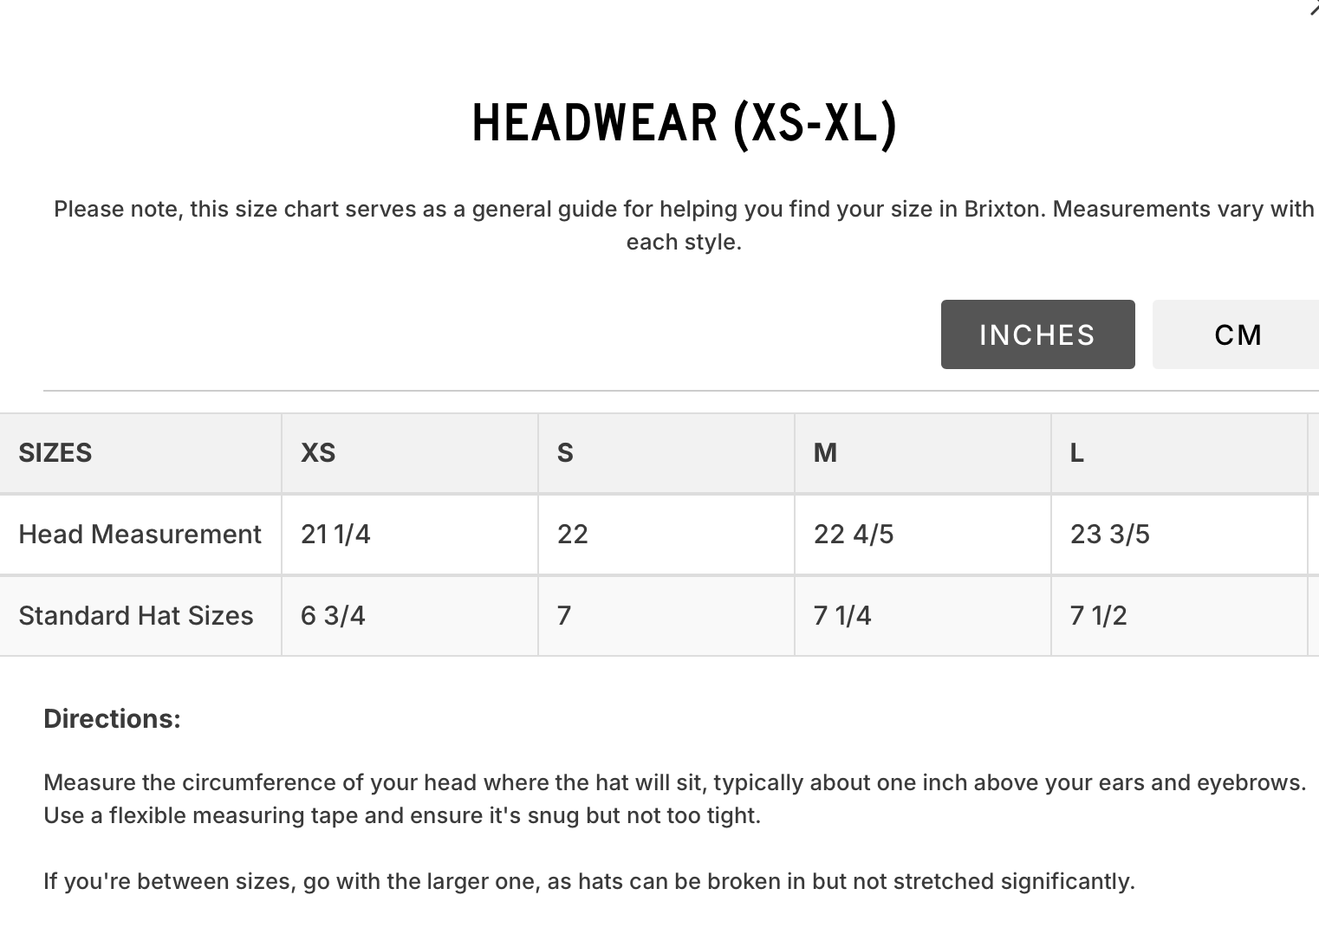The height and width of the screenshot is (934, 1319).
Task: Click the 21 1/4 head measurement cell
Action: (x=410, y=535)
